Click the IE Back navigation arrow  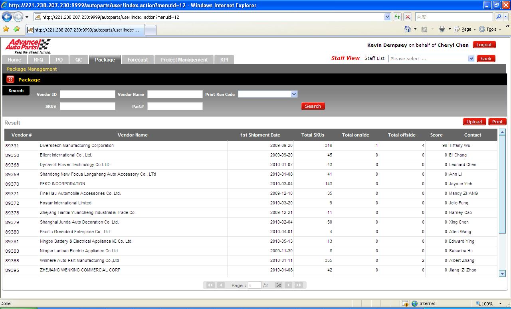click(7, 17)
